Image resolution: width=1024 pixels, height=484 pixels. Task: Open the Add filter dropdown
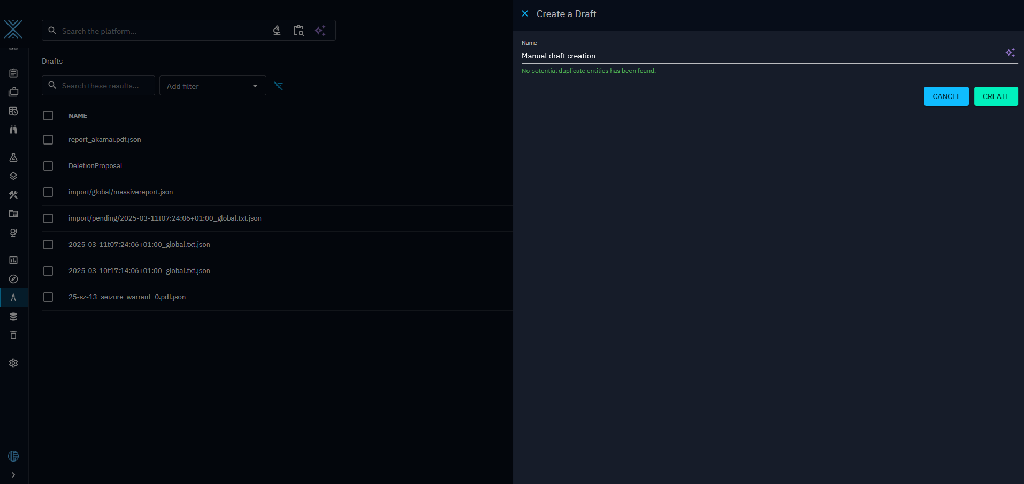(x=212, y=86)
